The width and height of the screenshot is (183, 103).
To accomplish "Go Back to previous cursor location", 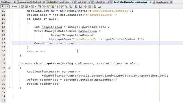I will tap(27, 6).
